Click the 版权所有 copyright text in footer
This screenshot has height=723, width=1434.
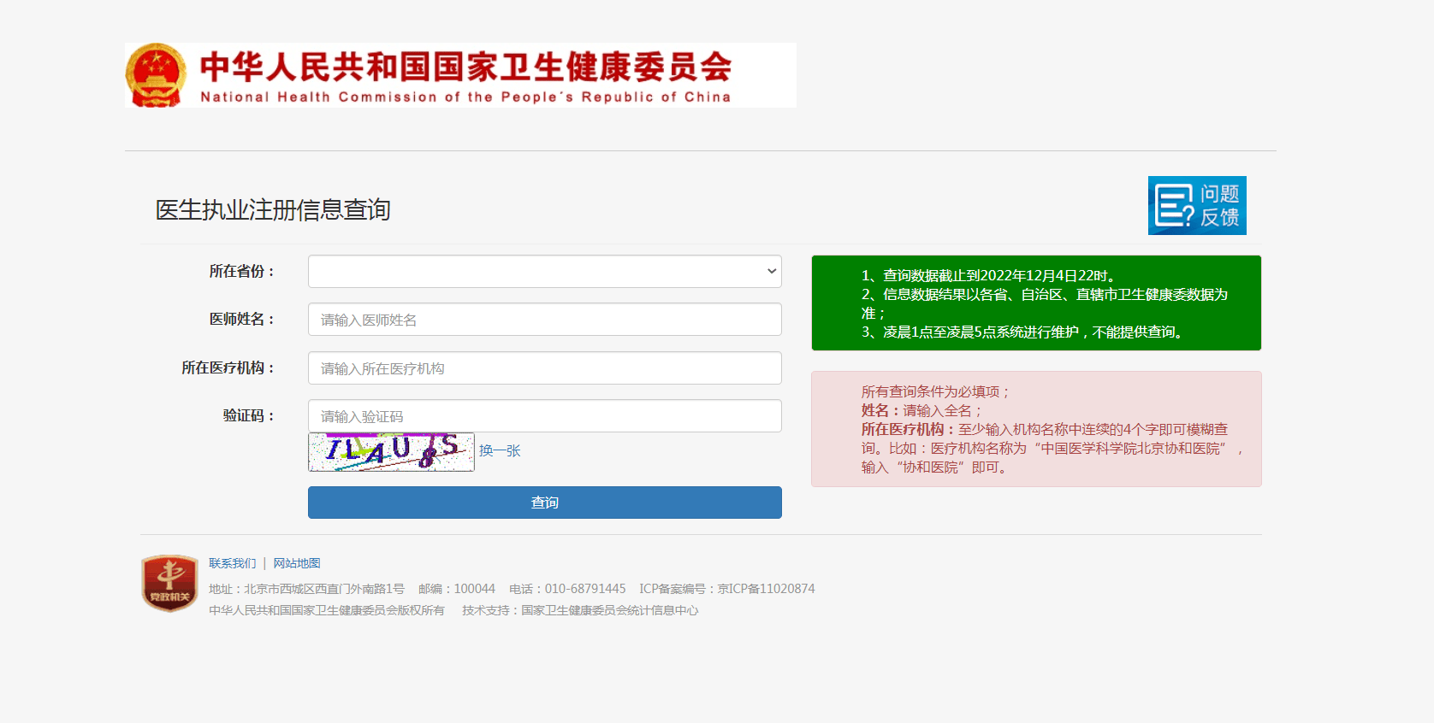327,610
